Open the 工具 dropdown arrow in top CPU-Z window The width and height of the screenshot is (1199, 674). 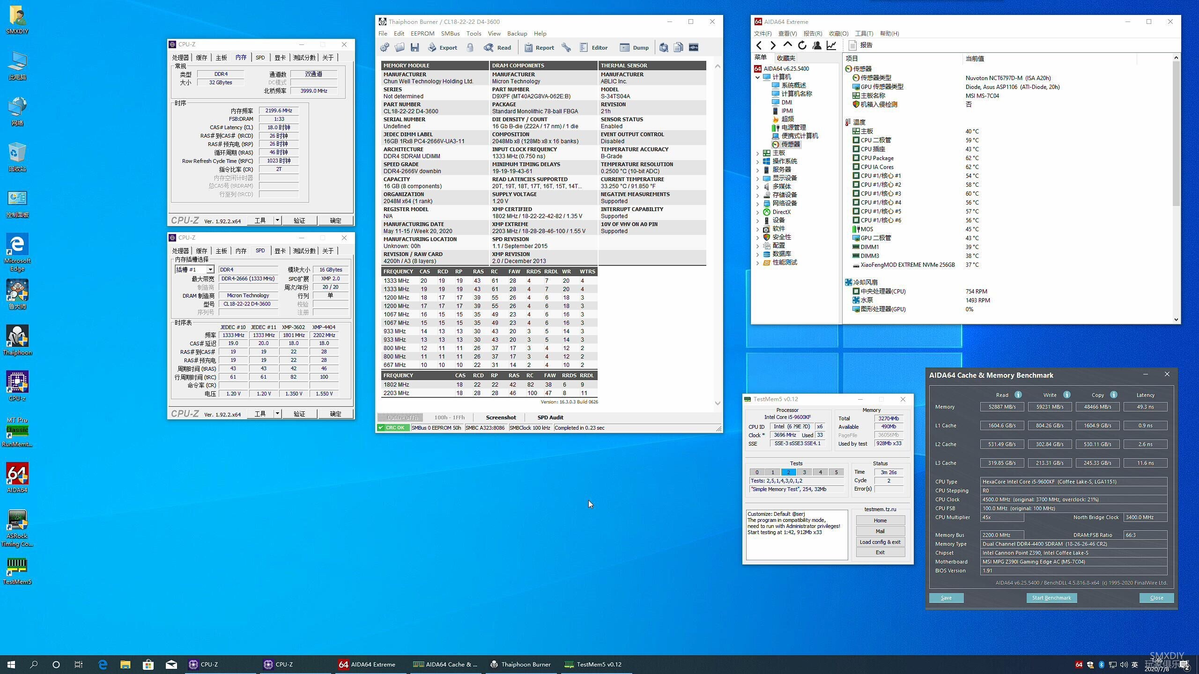(x=277, y=220)
